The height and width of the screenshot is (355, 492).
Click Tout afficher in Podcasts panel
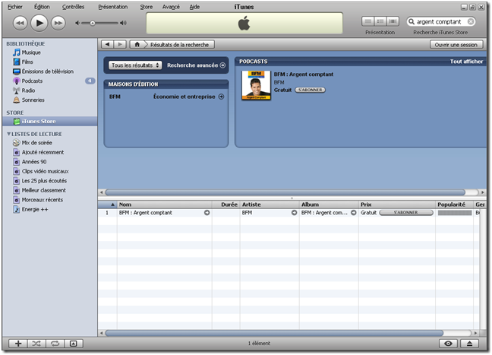[467, 62]
